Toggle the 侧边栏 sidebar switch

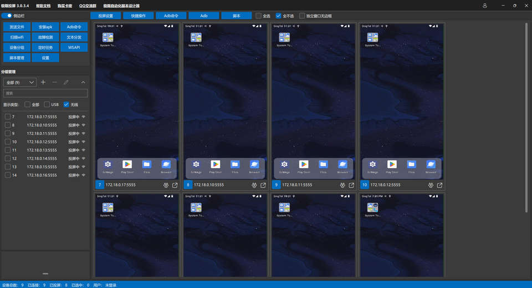click(9, 16)
